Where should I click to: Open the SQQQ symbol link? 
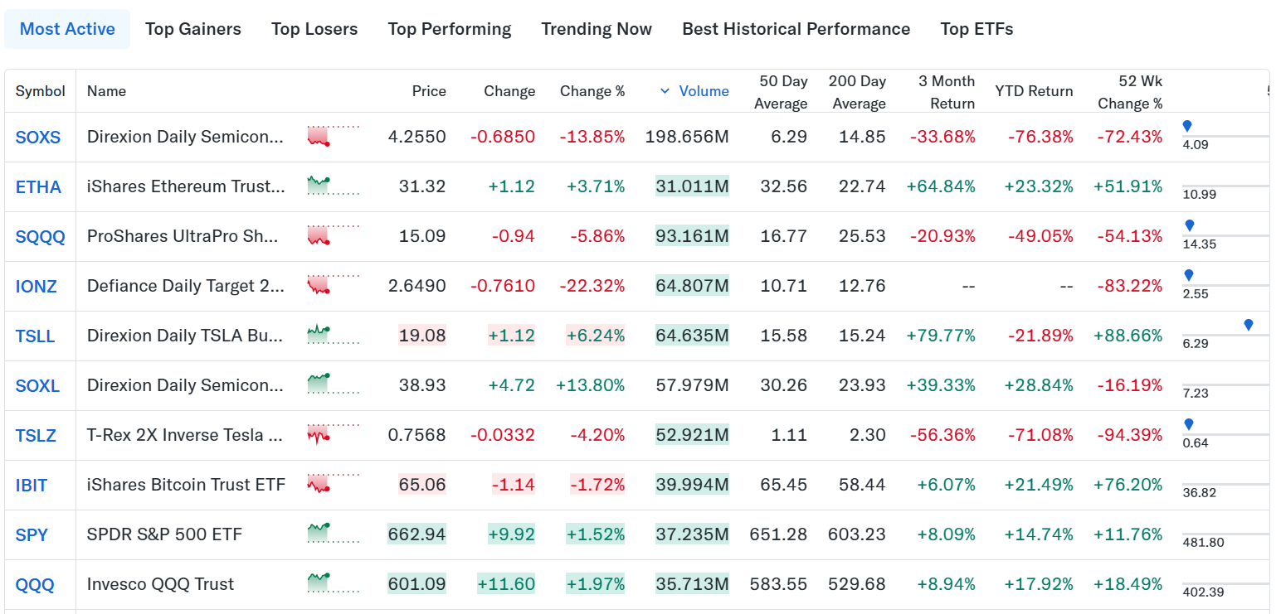40,237
